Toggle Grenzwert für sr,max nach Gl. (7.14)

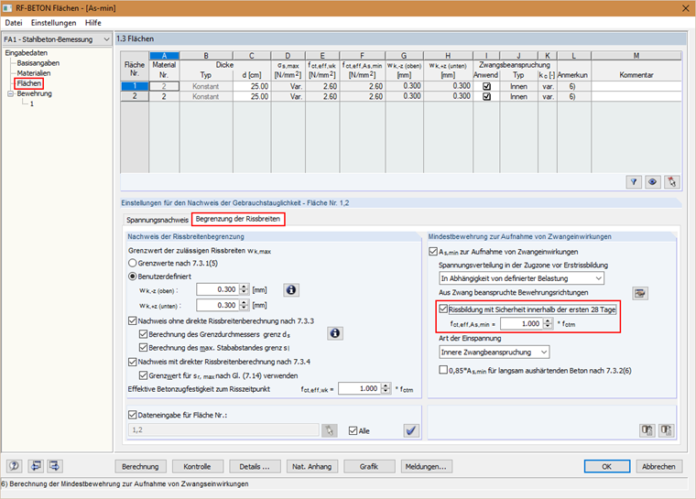pyautogui.click(x=143, y=375)
